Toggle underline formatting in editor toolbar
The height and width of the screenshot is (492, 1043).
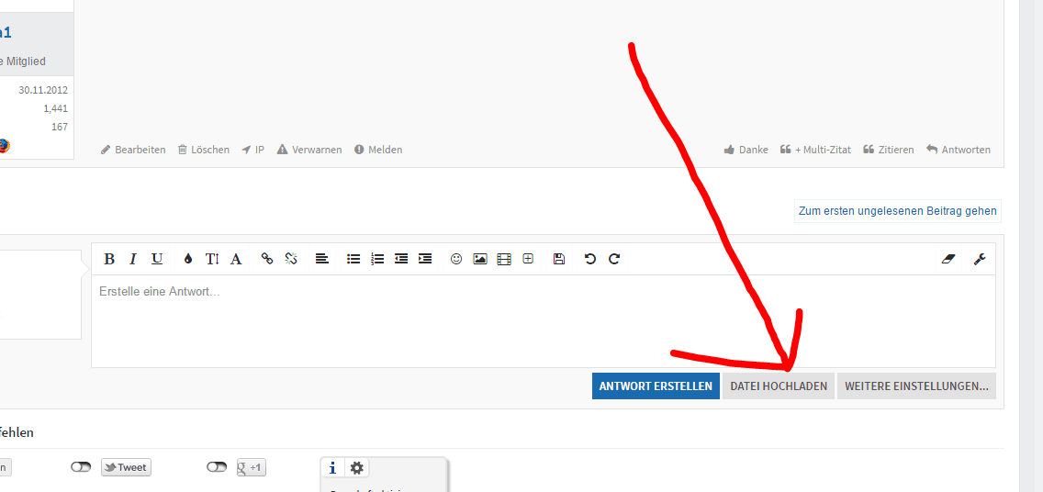coord(157,259)
